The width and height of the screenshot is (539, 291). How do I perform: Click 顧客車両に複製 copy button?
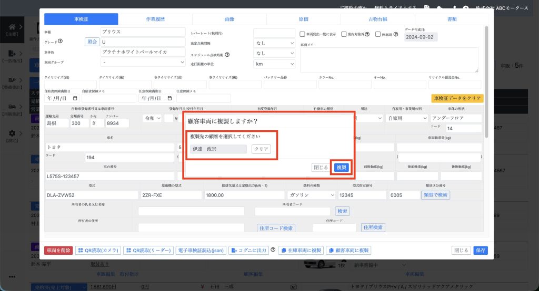click(x=350, y=251)
